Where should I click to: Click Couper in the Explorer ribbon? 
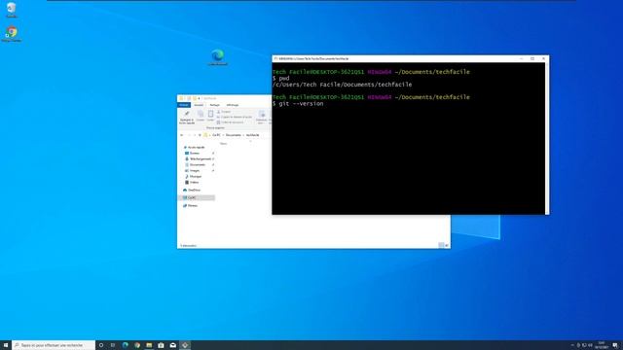(224, 112)
